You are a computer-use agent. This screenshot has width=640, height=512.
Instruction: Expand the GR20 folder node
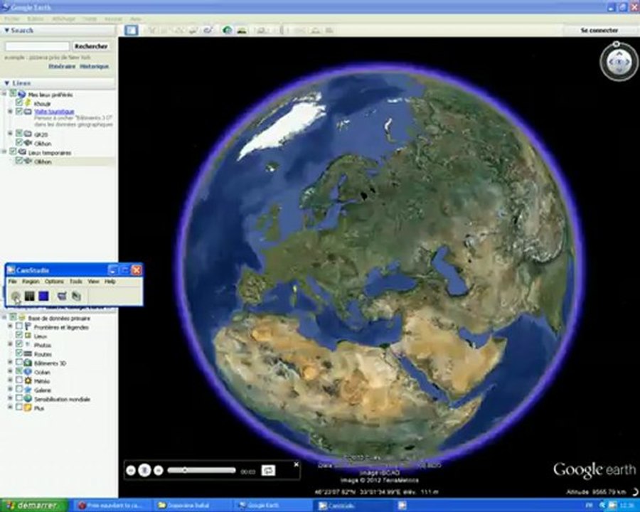pos(10,134)
